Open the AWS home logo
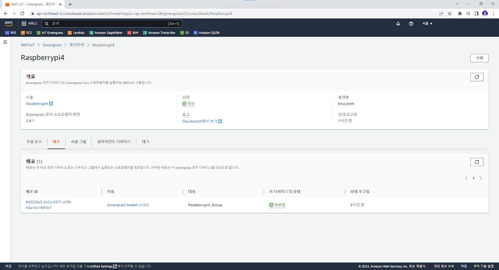Image resolution: width=499 pixels, height=270 pixels. click(8, 23)
